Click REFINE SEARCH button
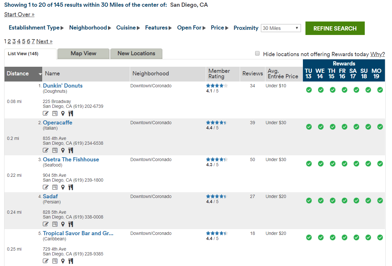392x266 pixels. tap(335, 28)
